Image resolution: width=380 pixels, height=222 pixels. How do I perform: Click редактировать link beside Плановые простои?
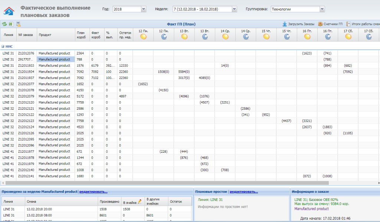tap(244, 192)
